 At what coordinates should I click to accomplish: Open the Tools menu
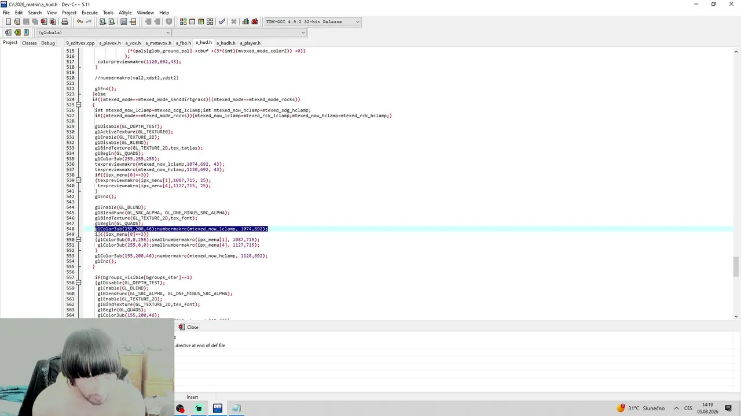(x=108, y=13)
